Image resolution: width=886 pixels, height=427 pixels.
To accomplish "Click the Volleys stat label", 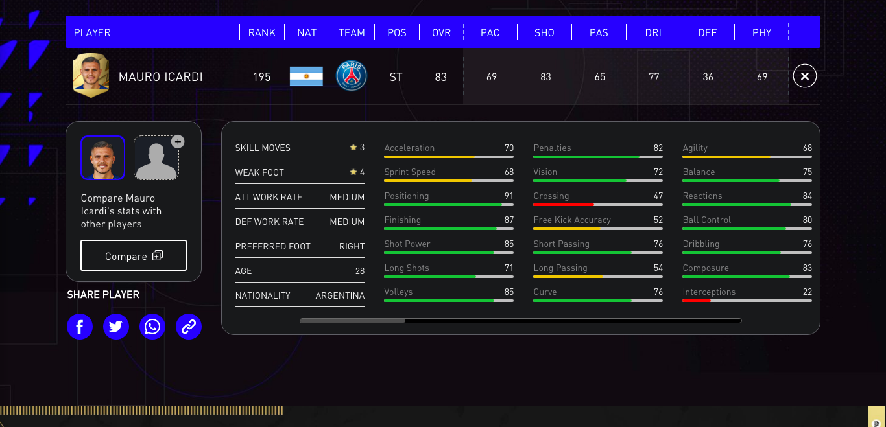I will coord(398,292).
